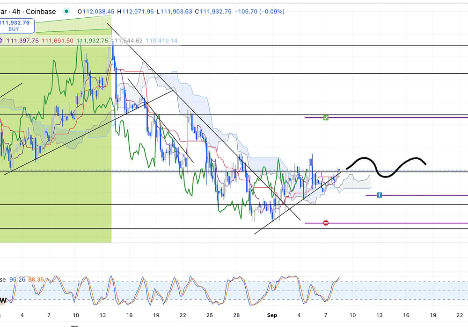Click the orange stochastic value 88.35
The width and height of the screenshot is (468, 327).
tap(36, 279)
